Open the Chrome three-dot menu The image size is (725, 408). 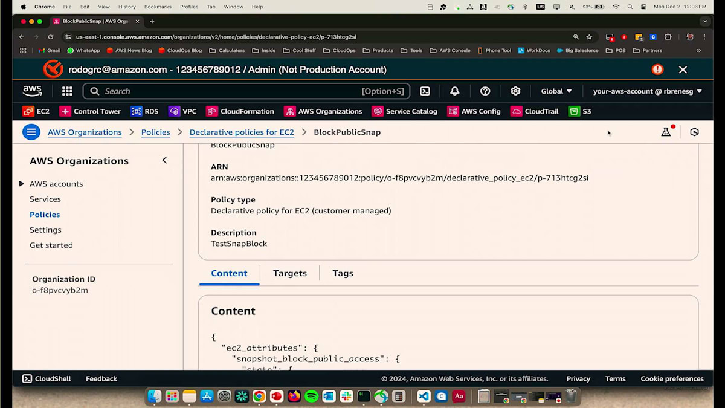[x=705, y=37]
